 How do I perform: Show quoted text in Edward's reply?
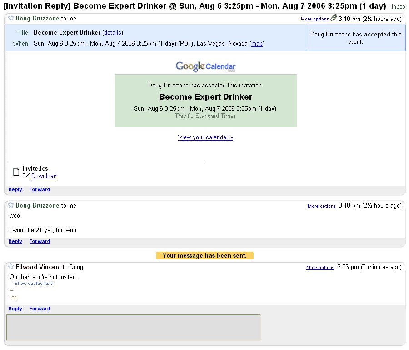(x=33, y=284)
